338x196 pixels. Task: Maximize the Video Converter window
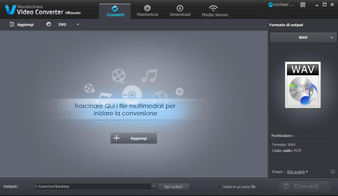pyautogui.click(x=324, y=5)
